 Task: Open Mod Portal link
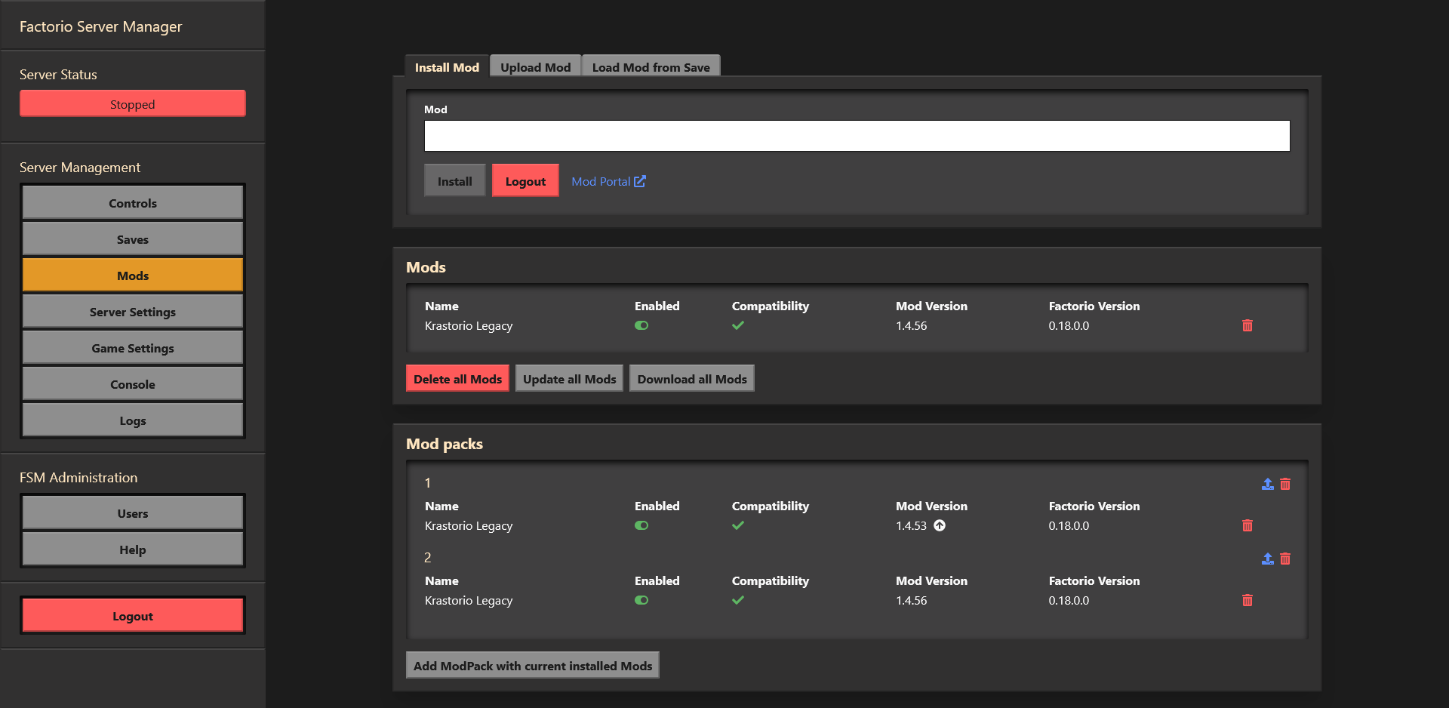(608, 181)
